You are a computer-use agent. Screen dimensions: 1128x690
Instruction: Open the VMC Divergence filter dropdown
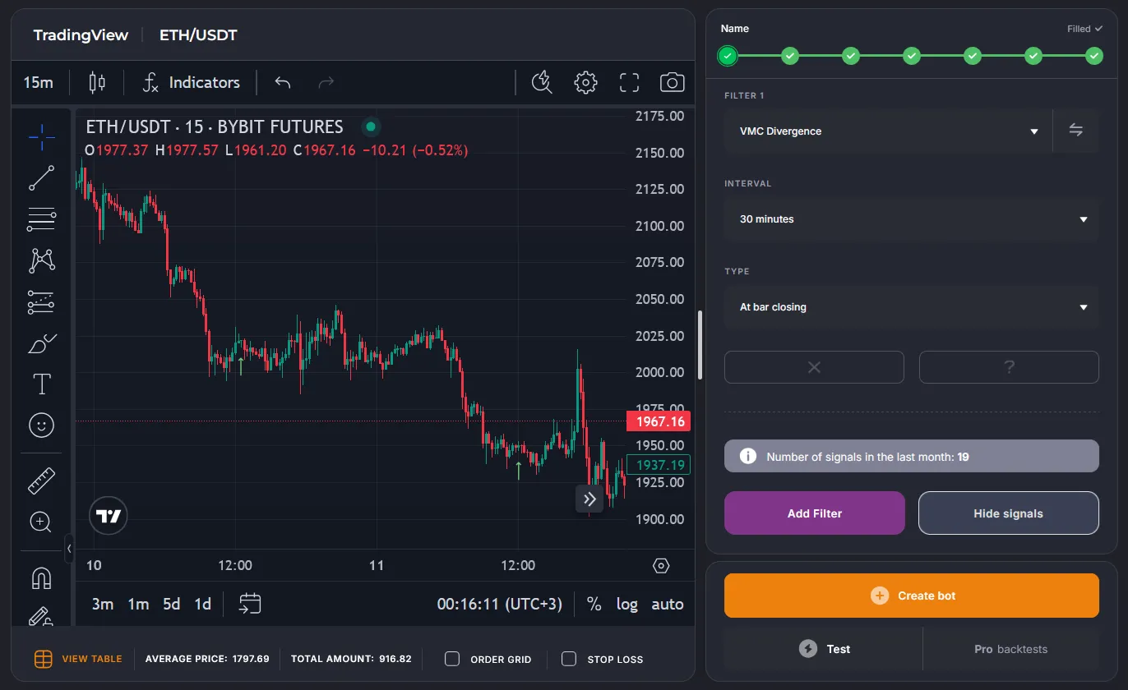pyautogui.click(x=888, y=131)
